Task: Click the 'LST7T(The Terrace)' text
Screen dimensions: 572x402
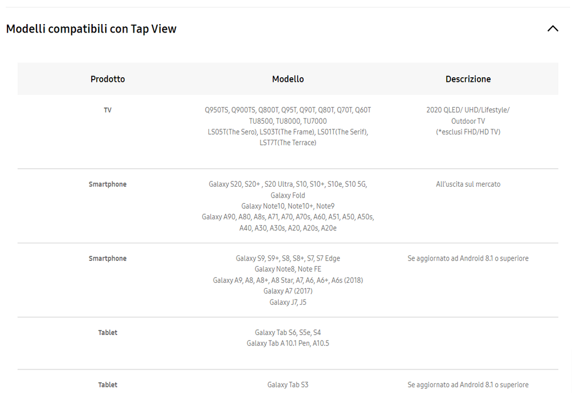Action: pyautogui.click(x=288, y=143)
